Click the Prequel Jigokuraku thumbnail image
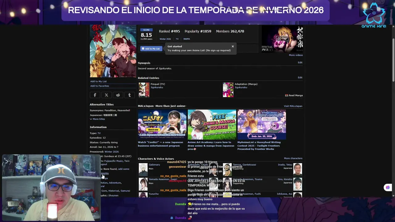Image resolution: width=395 pixels, height=222 pixels. click(x=144, y=90)
